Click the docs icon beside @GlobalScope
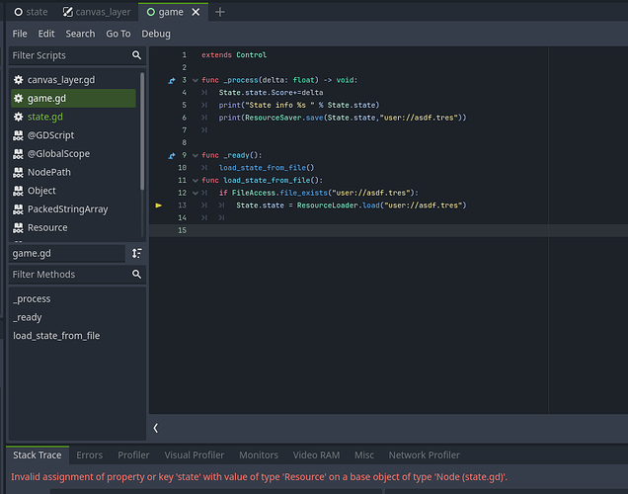Viewport: 628px width, 494px height. tap(19, 154)
